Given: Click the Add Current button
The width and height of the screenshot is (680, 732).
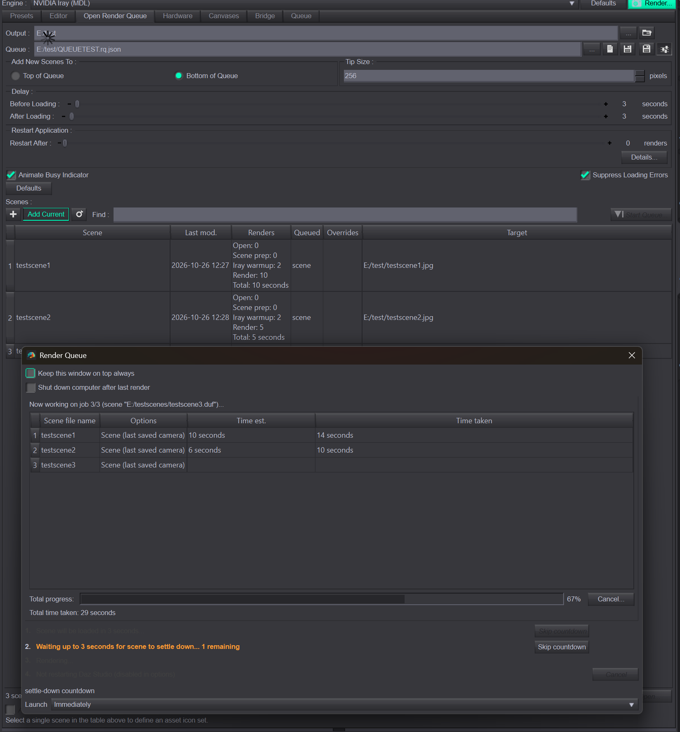Looking at the screenshot, I should (x=46, y=214).
